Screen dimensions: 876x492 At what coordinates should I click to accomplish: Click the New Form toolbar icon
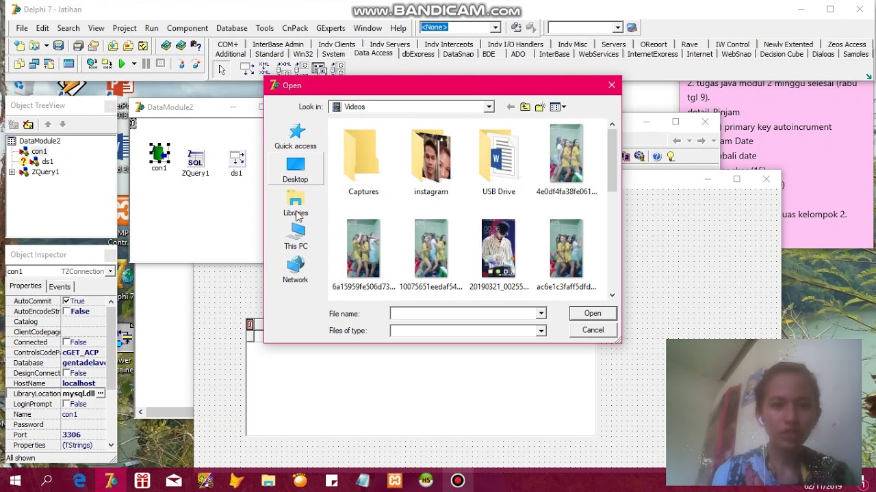click(68, 64)
